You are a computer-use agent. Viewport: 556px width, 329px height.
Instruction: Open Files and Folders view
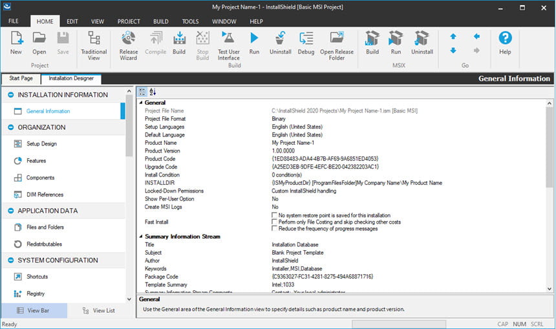[45, 228]
